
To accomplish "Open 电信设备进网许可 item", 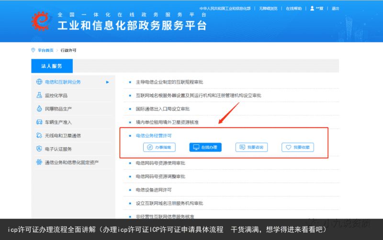I will [154, 190].
